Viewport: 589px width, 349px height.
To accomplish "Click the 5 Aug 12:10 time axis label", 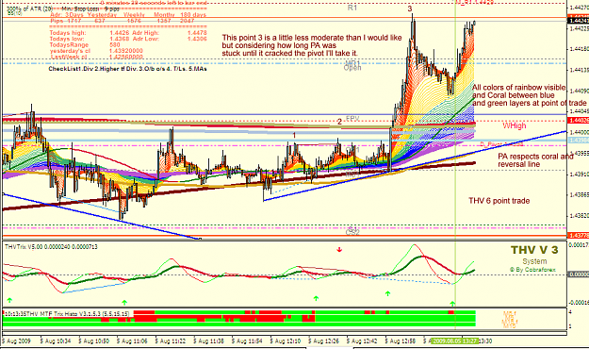I will tap(286, 341).
